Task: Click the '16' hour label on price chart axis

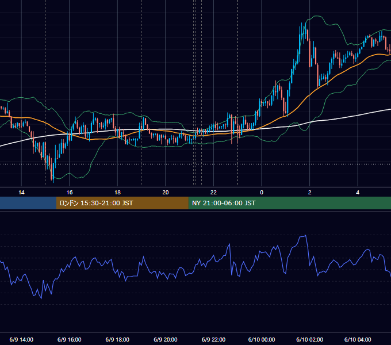Action: click(x=70, y=192)
